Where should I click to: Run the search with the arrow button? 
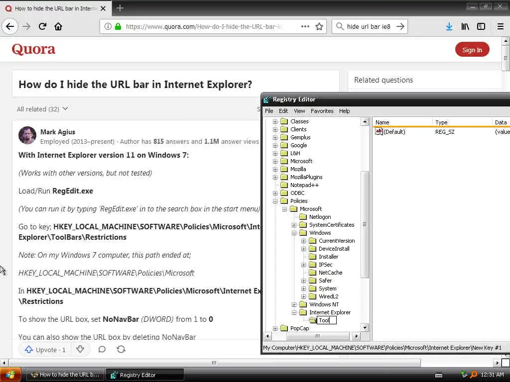tap(400, 26)
